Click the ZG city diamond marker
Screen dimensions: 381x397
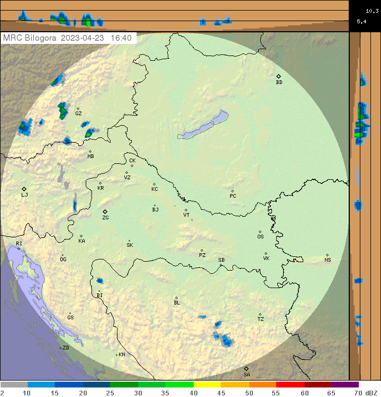coord(105,211)
